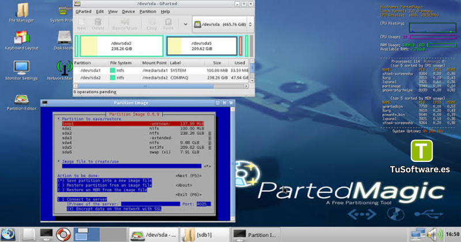Screen dimensions: 461x242
Task: Click the Partition Image window title icon
Action: point(45,103)
